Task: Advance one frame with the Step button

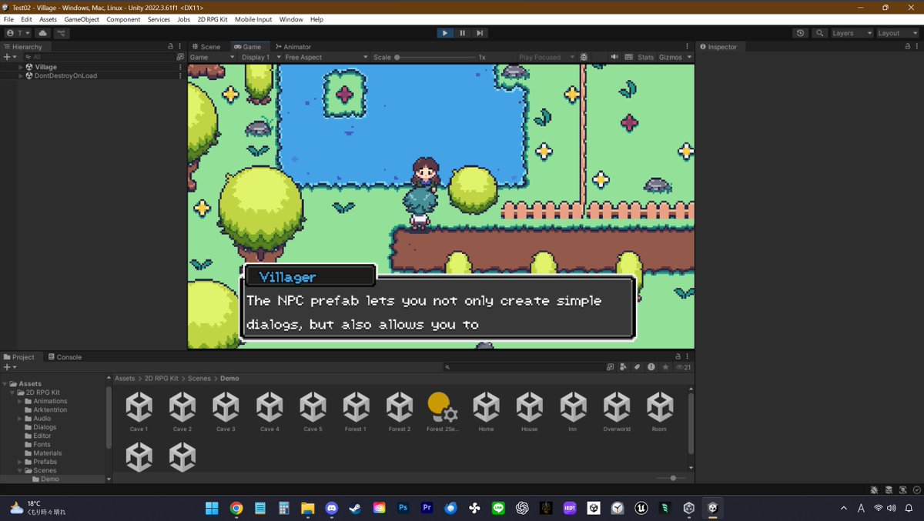Action: (x=480, y=33)
